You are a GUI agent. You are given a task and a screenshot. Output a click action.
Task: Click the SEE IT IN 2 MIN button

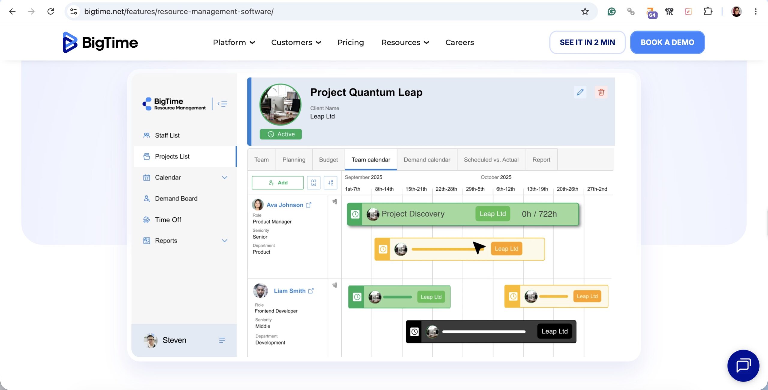587,42
